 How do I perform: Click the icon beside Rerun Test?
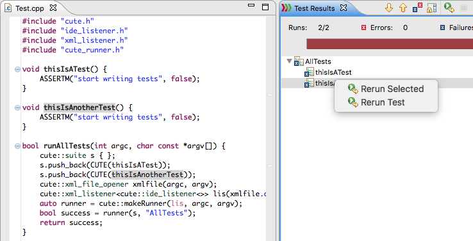pos(353,102)
